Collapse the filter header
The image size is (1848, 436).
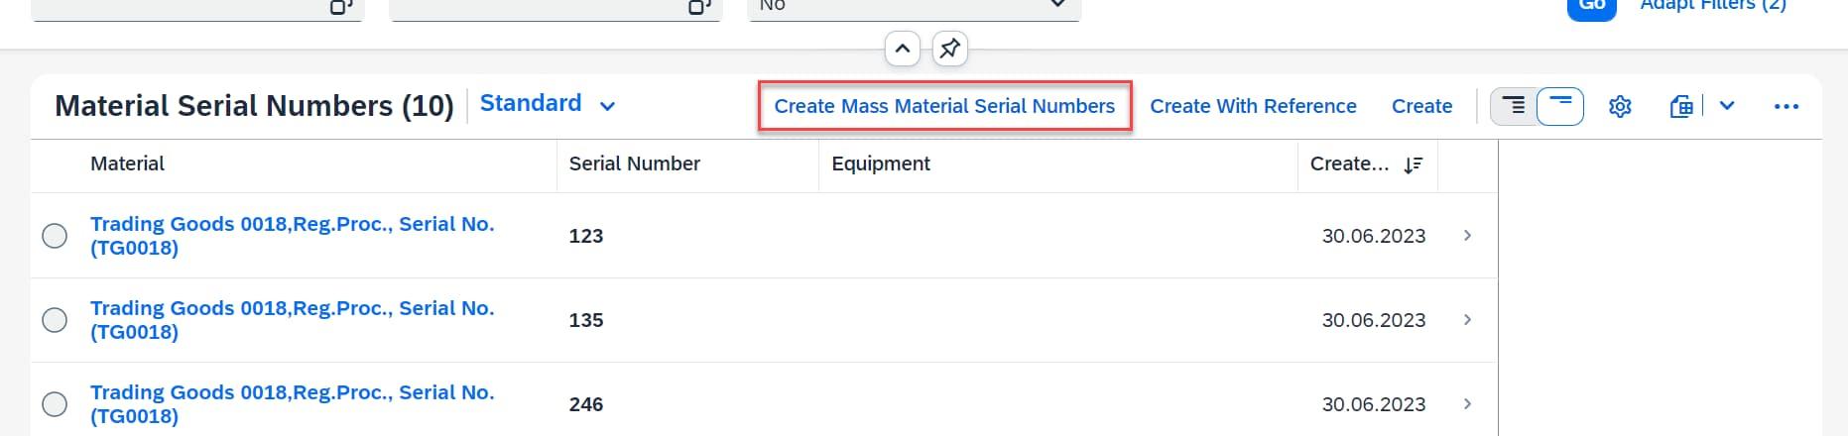(x=902, y=48)
